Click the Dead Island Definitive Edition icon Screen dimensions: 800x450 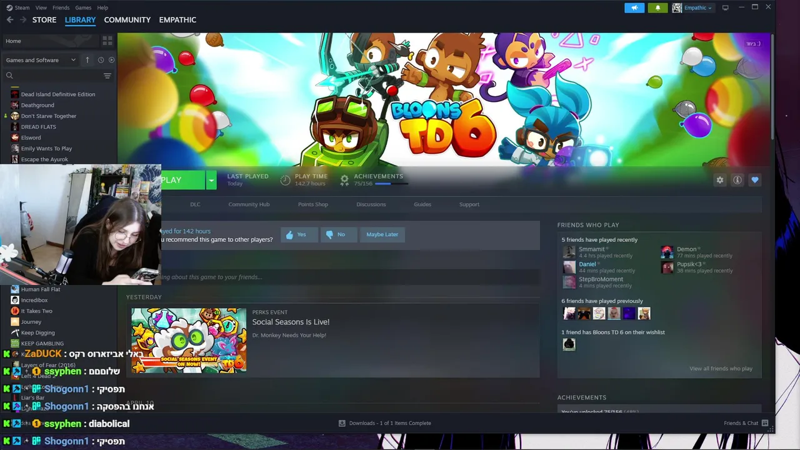tap(15, 94)
